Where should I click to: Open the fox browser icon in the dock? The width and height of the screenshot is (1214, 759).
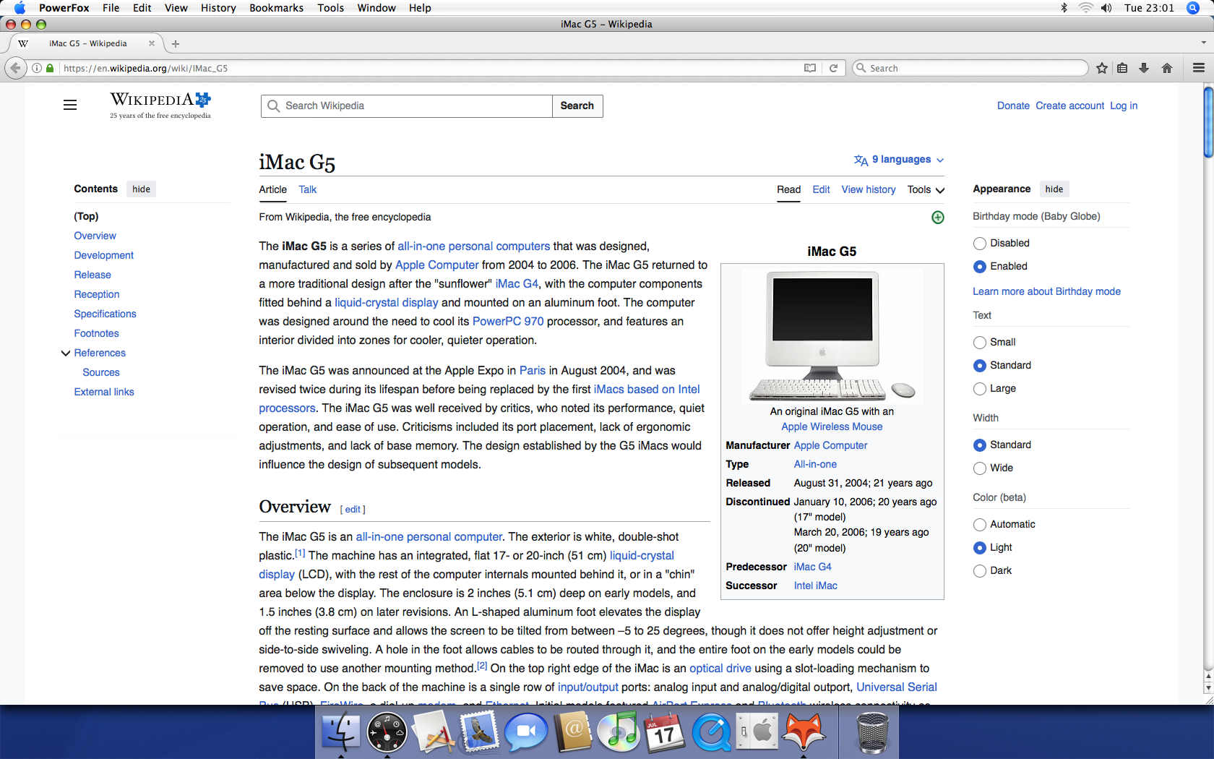point(803,732)
